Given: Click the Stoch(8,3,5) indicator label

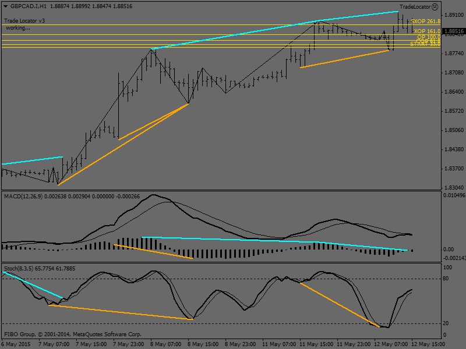Looking at the screenshot, I should tap(20, 269).
